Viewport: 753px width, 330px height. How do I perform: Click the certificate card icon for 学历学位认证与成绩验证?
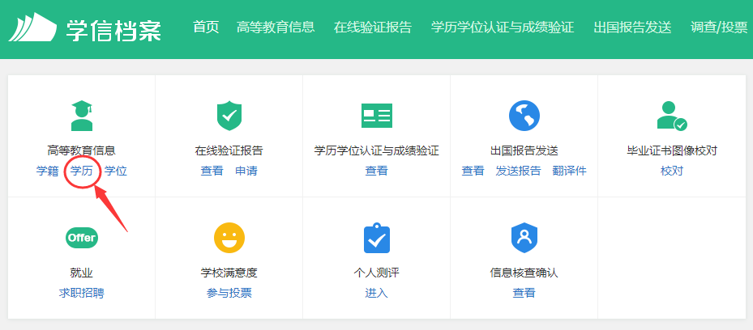[376, 116]
